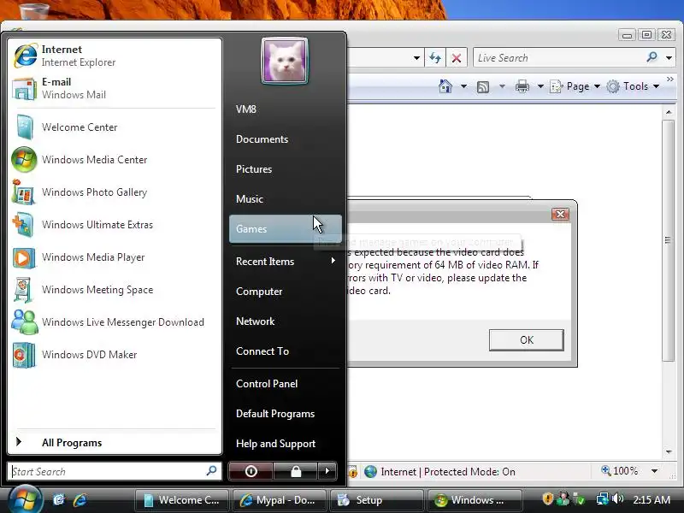Lock the computer with lock button
This screenshot has height=513, width=684.
[296, 471]
